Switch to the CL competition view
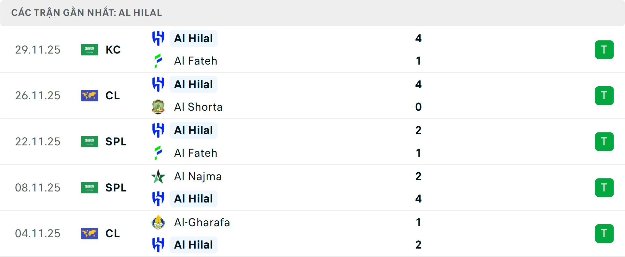 point(112,96)
